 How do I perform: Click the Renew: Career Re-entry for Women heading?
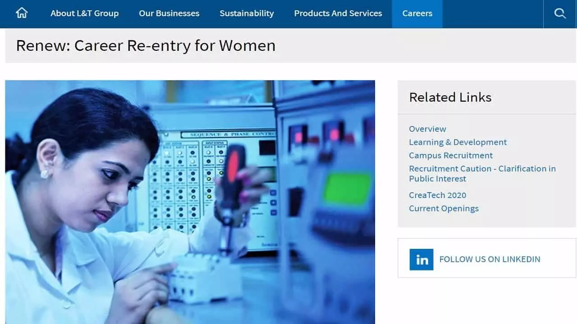click(146, 45)
